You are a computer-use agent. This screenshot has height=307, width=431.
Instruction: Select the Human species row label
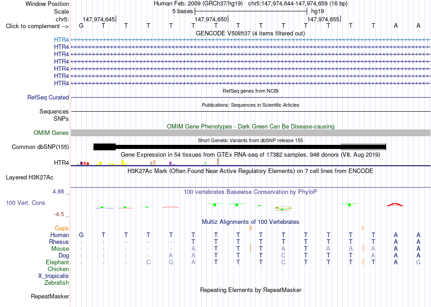point(59,235)
